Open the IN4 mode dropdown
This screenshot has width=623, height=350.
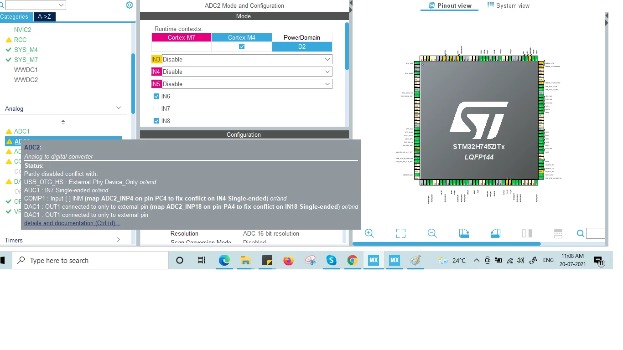[x=247, y=72]
